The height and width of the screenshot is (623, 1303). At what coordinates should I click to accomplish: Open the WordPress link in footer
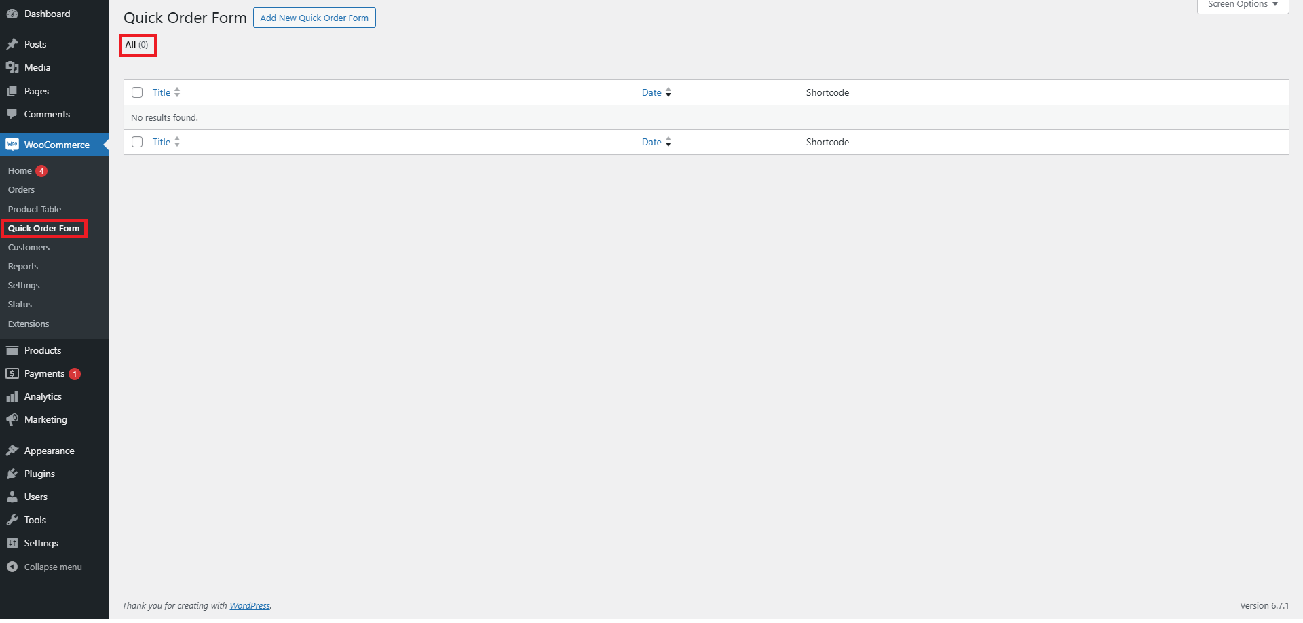point(250,606)
